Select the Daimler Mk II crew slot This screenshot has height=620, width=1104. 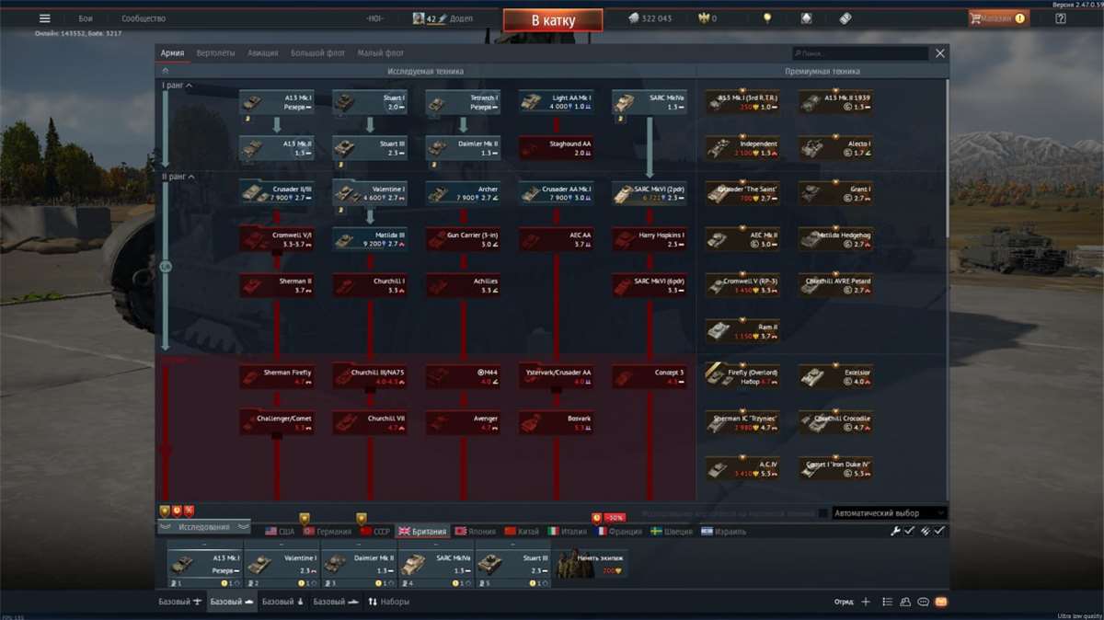pyautogui.click(x=359, y=565)
